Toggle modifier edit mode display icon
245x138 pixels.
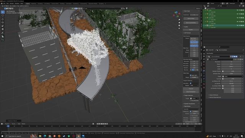pos(233,56)
